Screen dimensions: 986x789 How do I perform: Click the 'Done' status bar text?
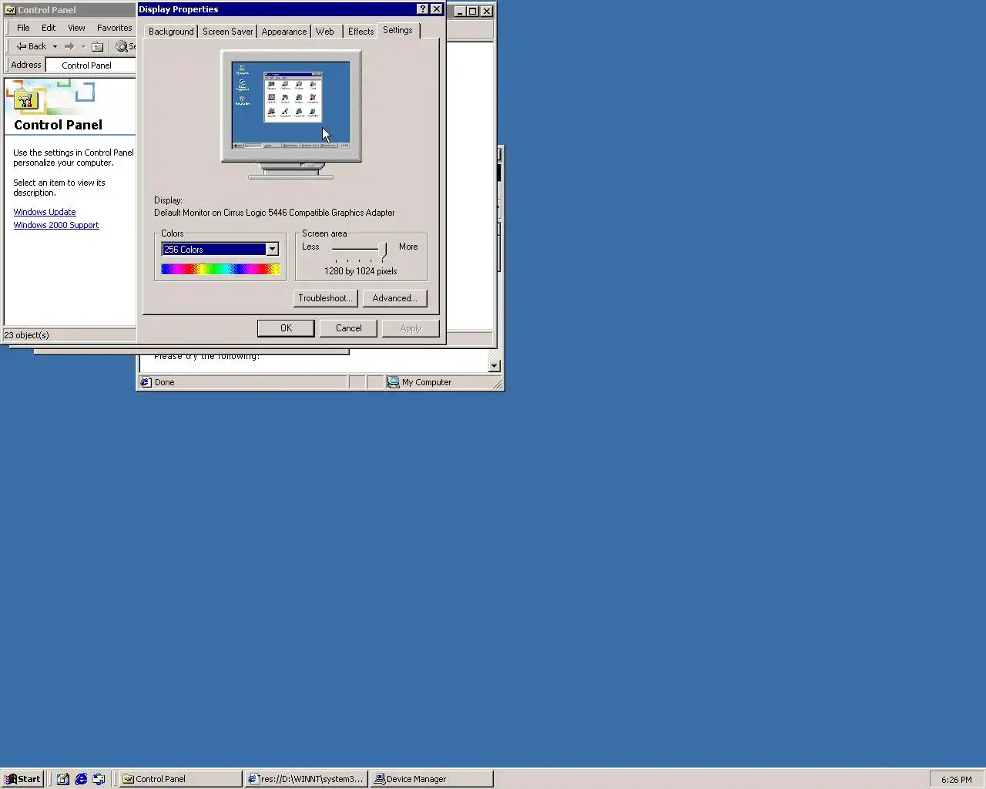pyautogui.click(x=164, y=382)
